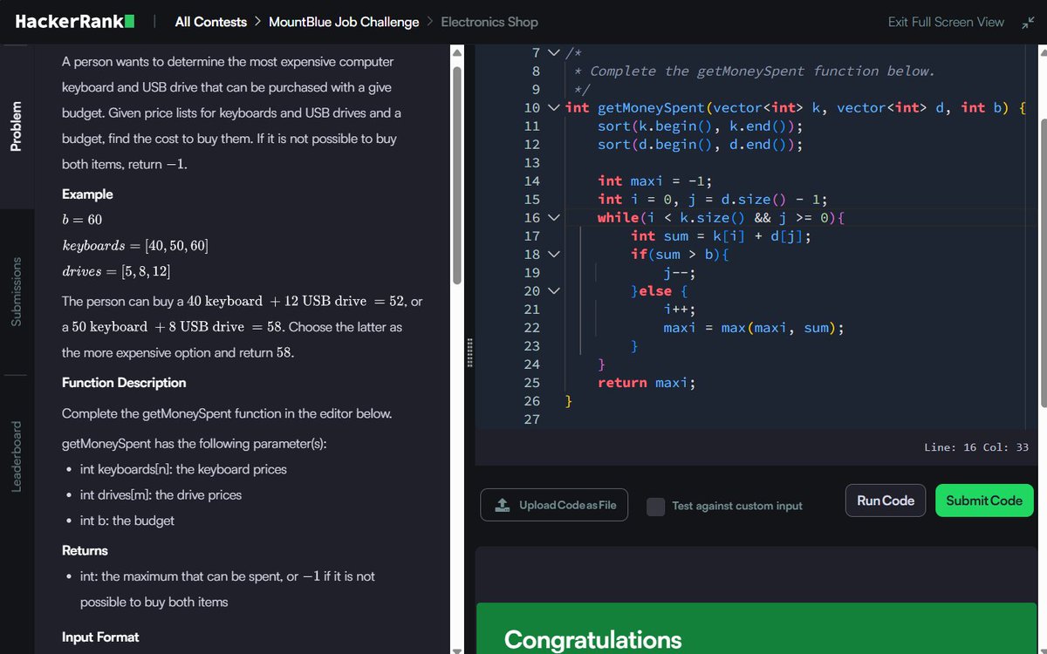Image resolution: width=1047 pixels, height=654 pixels.
Task: Click 'int b: the budget' bullet
Action: (127, 521)
